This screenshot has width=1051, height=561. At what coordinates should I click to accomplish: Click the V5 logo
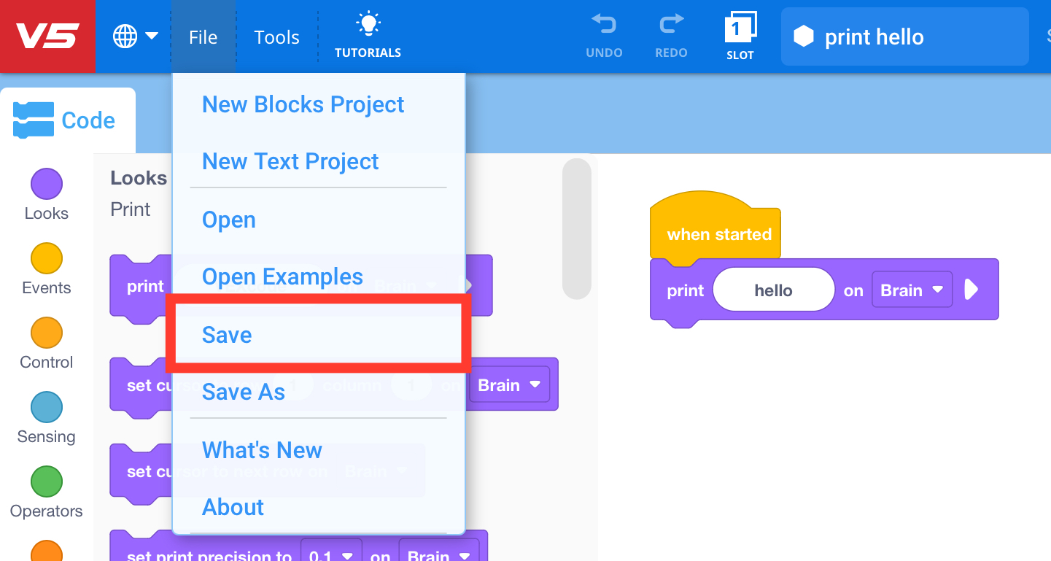click(x=47, y=36)
